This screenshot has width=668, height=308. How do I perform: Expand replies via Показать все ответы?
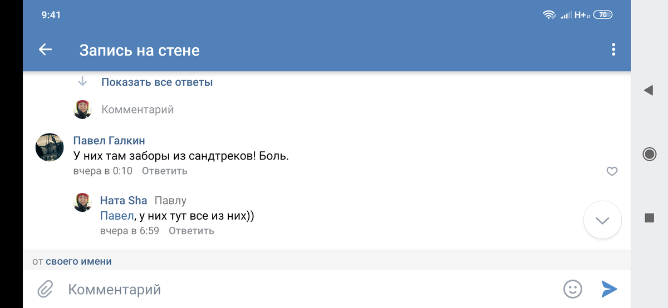point(157,82)
